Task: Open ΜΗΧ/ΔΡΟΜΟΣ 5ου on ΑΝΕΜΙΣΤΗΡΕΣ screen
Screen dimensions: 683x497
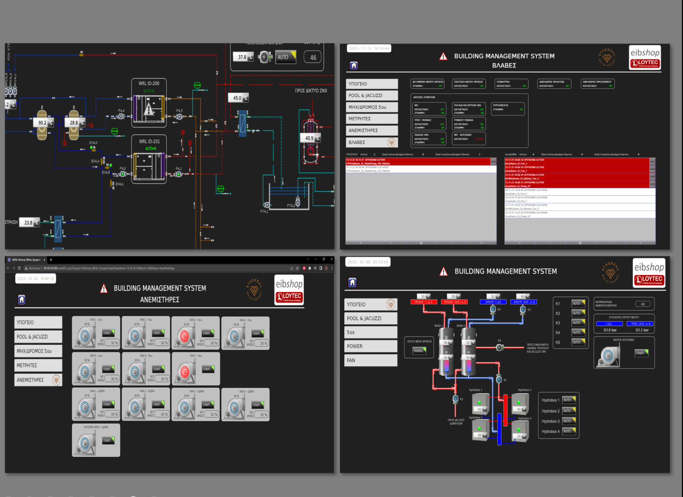Action: (38, 351)
